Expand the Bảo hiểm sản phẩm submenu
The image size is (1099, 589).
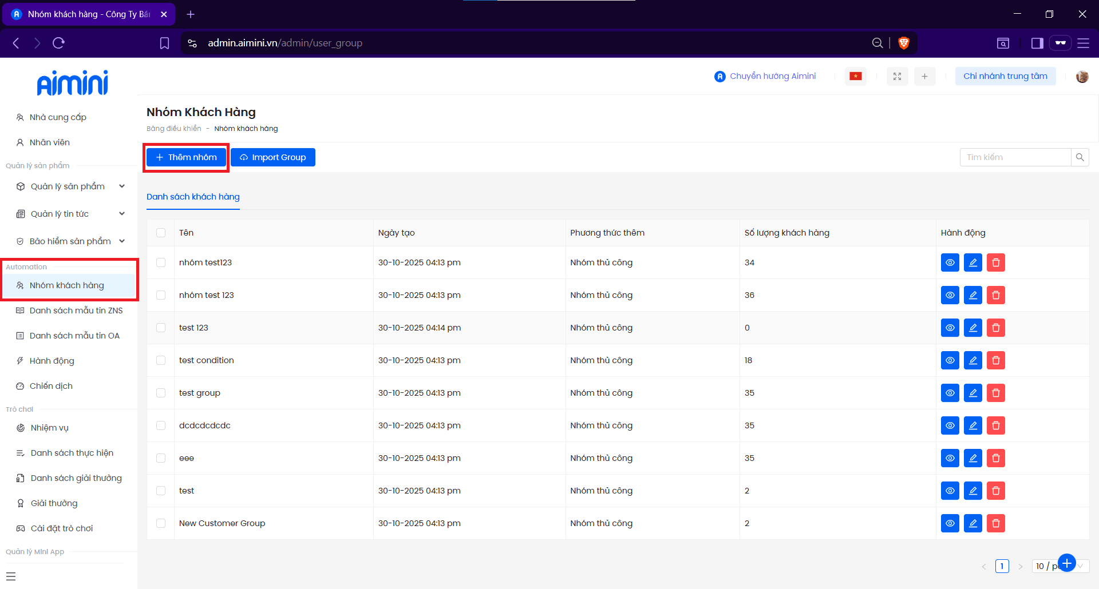[x=69, y=241]
